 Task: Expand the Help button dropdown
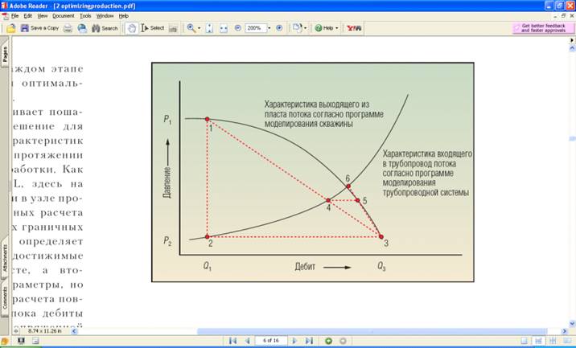tap(339, 28)
